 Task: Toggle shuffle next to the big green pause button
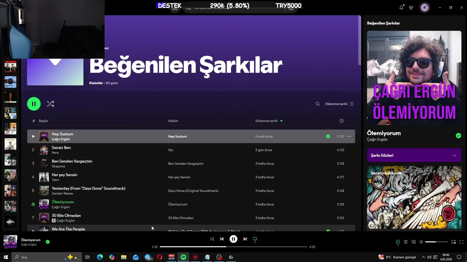coord(50,104)
